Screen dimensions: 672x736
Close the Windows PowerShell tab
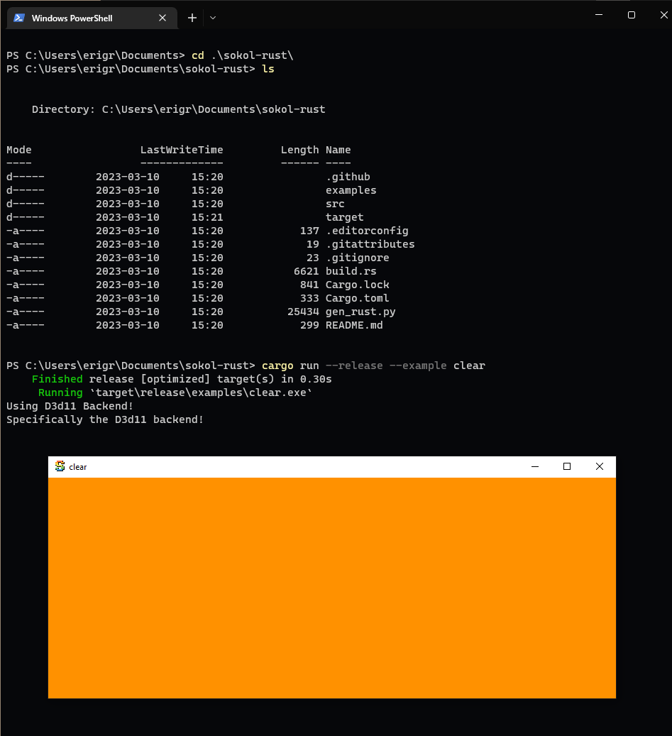point(163,18)
